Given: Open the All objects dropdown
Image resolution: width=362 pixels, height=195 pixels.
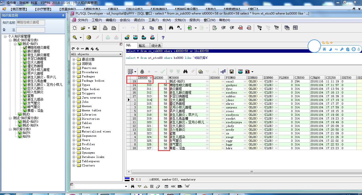Looking at the screenshot, I should (x=121, y=54).
